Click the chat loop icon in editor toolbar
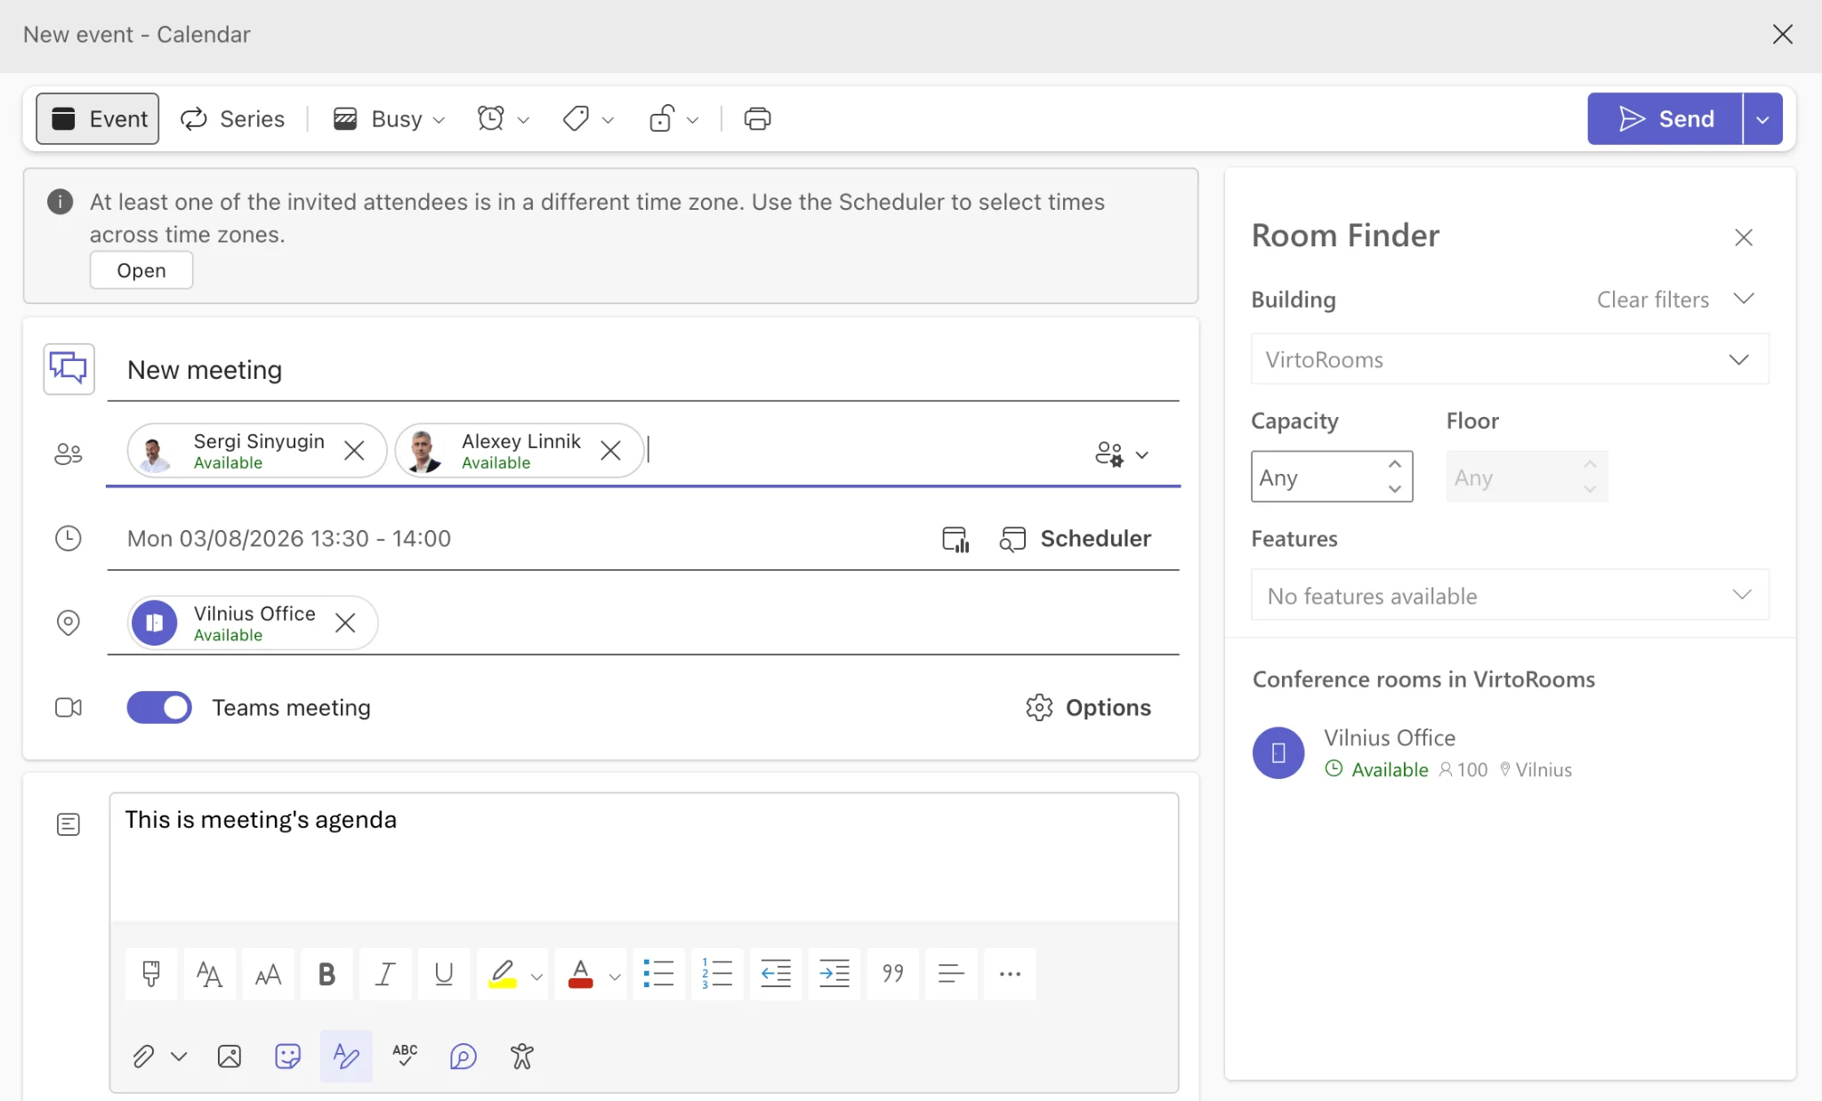This screenshot has width=1822, height=1101. point(464,1056)
